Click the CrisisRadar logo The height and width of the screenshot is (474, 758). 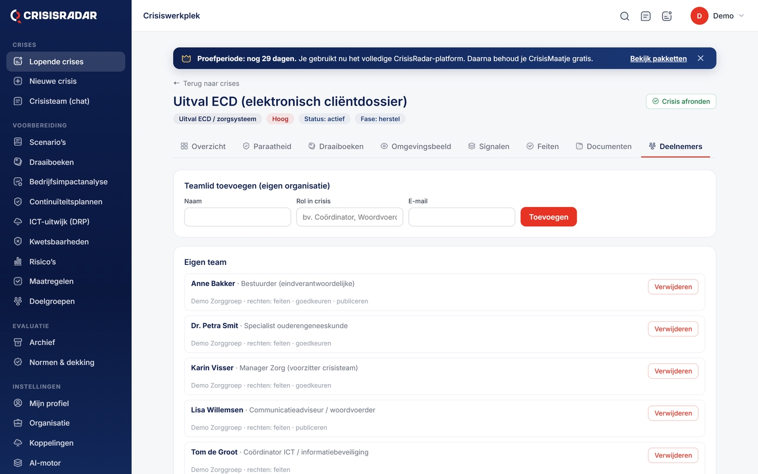(54, 16)
